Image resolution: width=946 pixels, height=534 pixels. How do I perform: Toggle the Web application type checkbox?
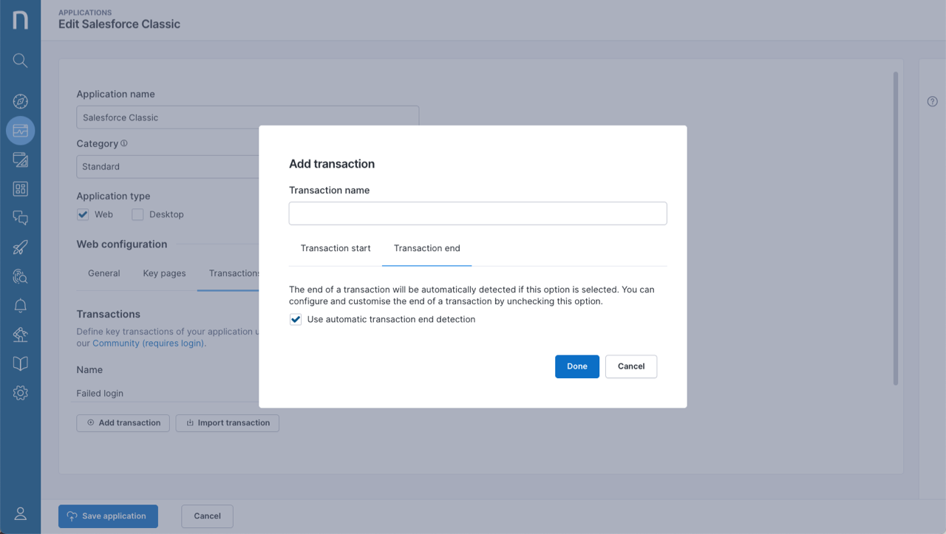[83, 214]
